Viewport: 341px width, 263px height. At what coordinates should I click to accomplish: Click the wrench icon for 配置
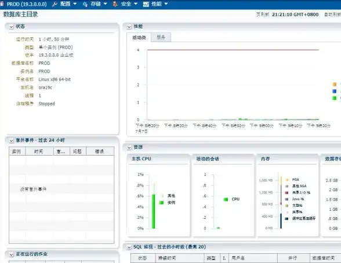click(55, 4)
